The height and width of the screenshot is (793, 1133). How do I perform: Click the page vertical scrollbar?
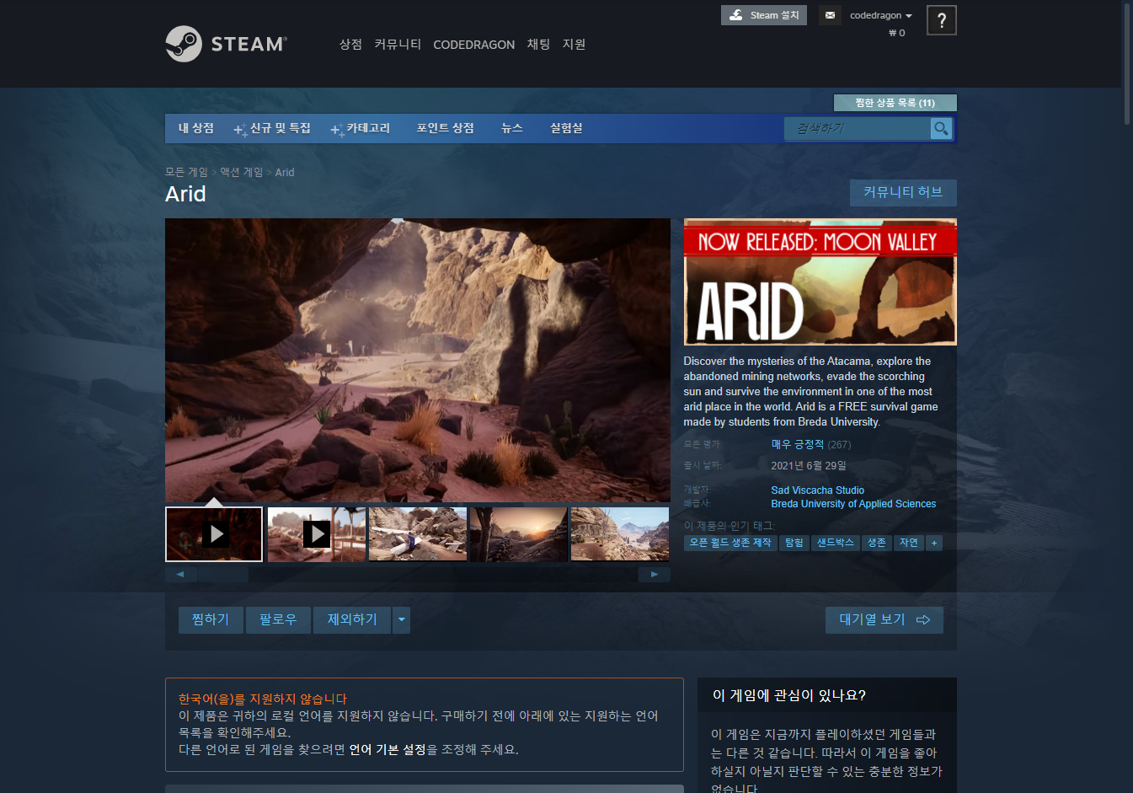pyautogui.click(x=1127, y=63)
